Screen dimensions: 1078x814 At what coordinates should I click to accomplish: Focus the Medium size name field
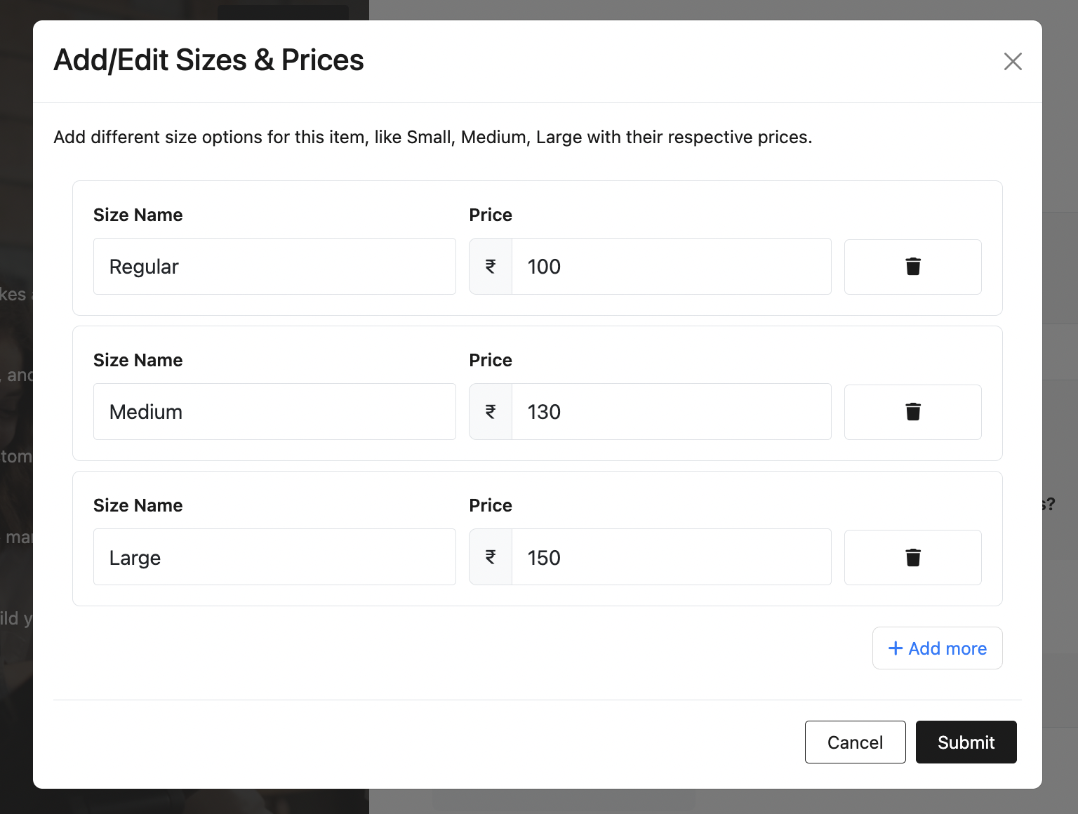click(274, 412)
